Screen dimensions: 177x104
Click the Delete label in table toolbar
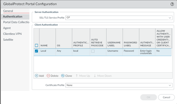54,76
